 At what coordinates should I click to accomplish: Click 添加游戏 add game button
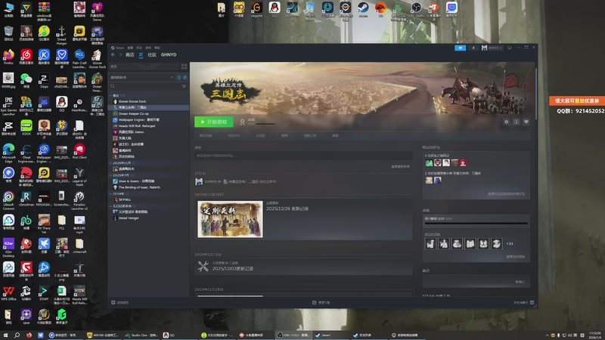(x=120, y=303)
